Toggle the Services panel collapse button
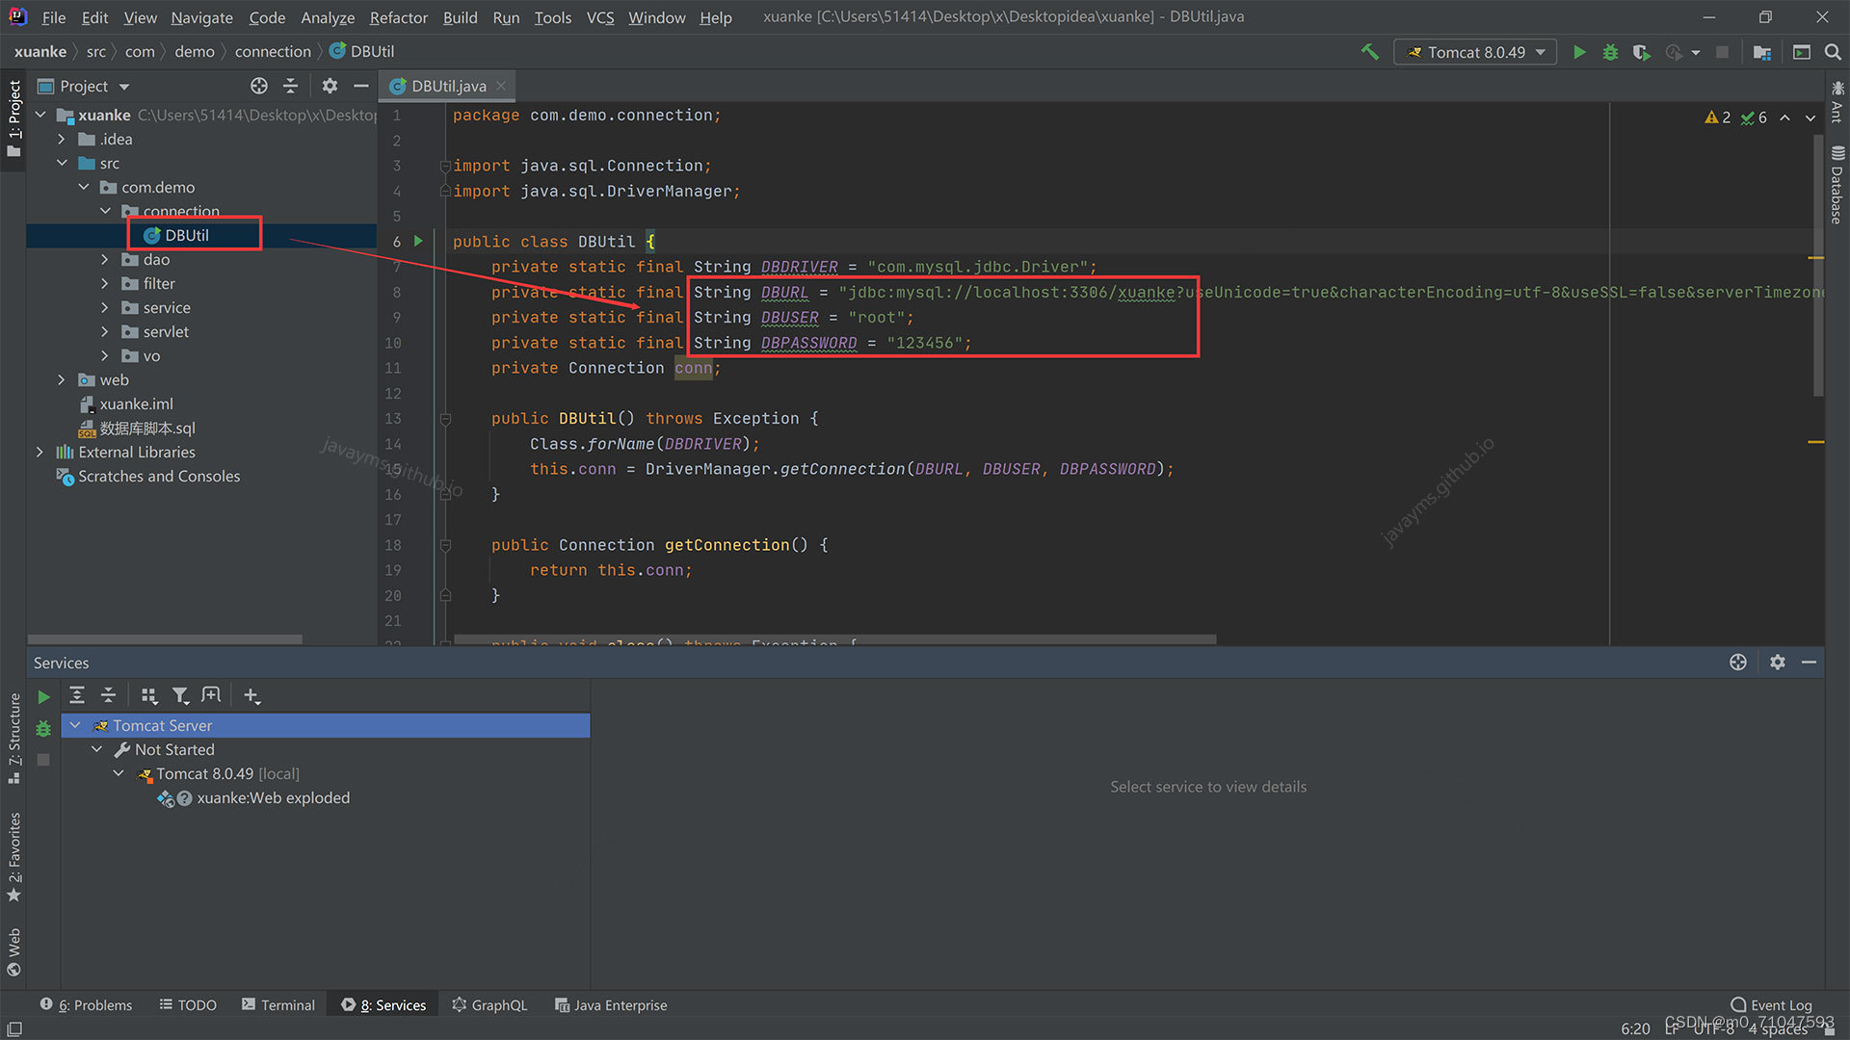 (1815, 661)
